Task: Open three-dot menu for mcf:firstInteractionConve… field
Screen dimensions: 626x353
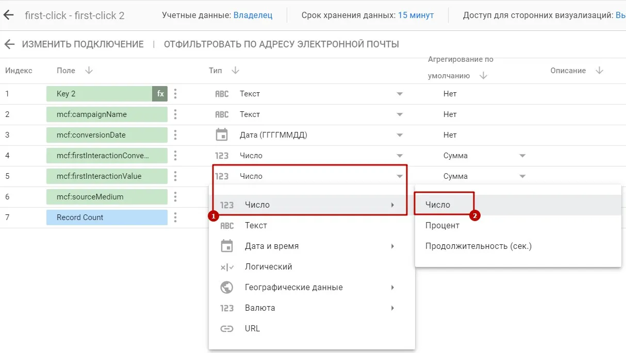Action: click(176, 156)
